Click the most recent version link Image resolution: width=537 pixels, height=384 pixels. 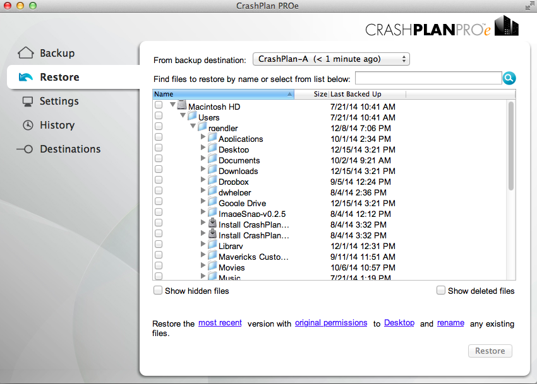click(220, 323)
